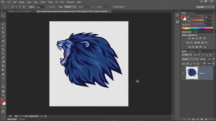This screenshot has width=216, height=121.
Task: Click the color spectrum ramp bar
Action: (197, 29)
